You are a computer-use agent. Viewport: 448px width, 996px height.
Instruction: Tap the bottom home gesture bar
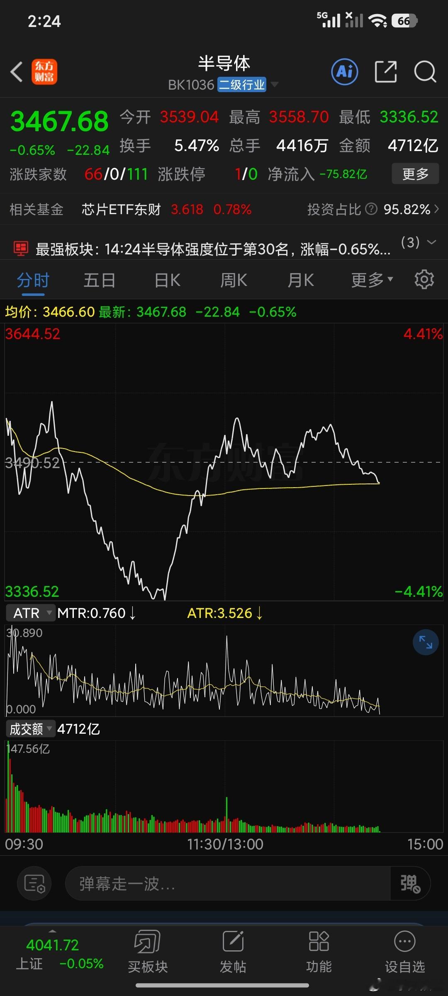pyautogui.click(x=222, y=986)
